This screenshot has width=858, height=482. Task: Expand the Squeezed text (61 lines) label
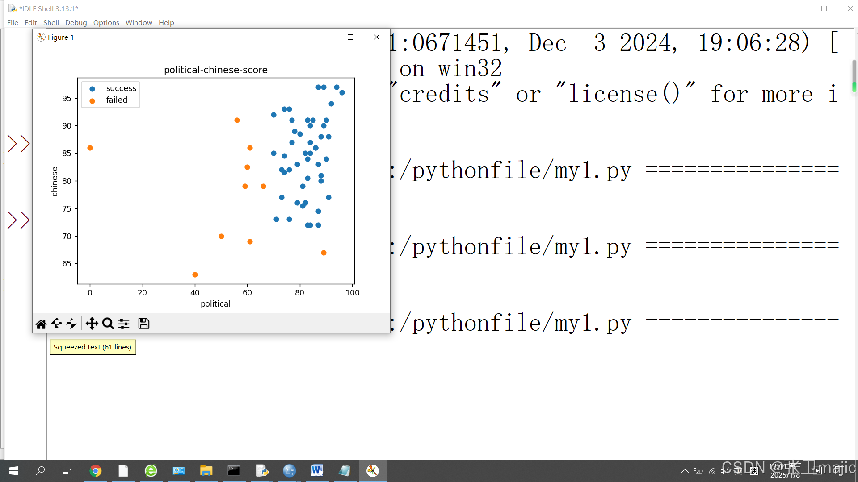click(x=93, y=347)
